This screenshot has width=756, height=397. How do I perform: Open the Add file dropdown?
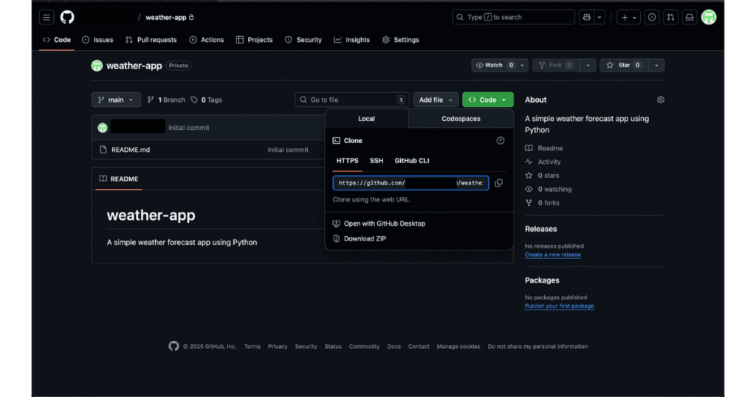(x=436, y=100)
